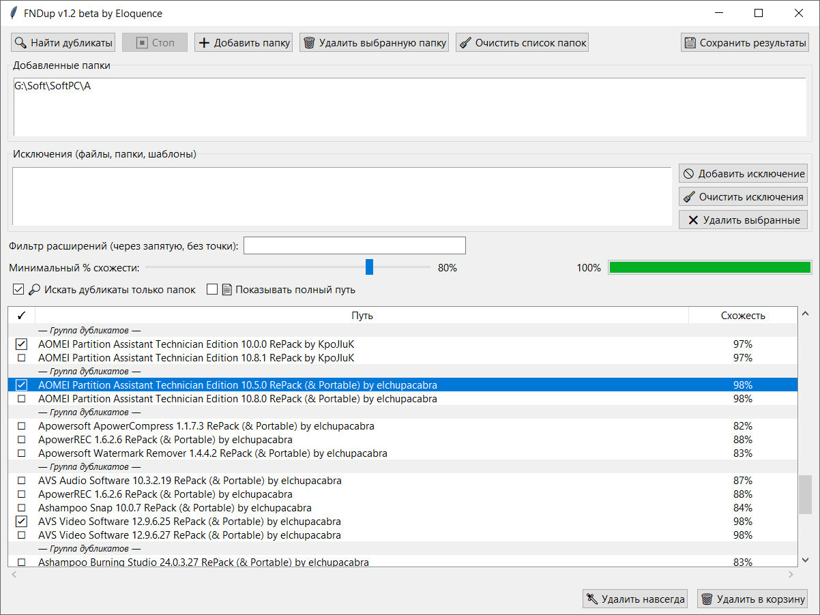The height and width of the screenshot is (615, 820).
Task: Click the shredder icon on Удалить навсегда
Action: pos(592,599)
